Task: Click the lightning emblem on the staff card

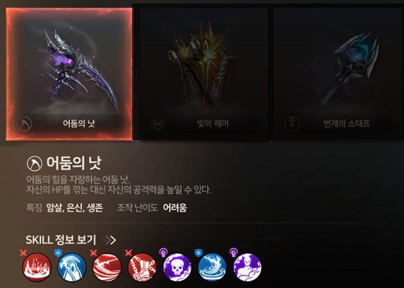Action: 292,124
